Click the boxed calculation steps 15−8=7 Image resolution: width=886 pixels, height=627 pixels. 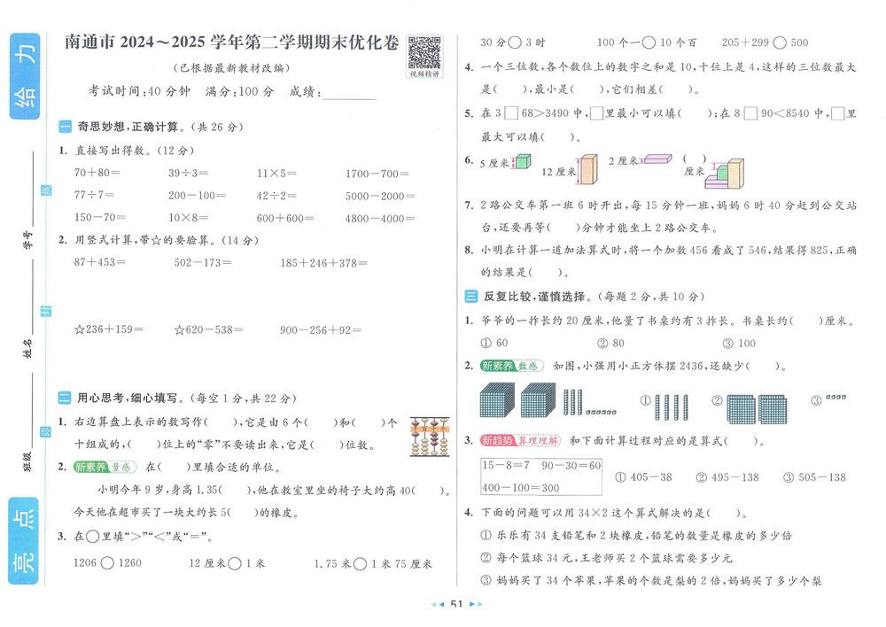click(540, 476)
